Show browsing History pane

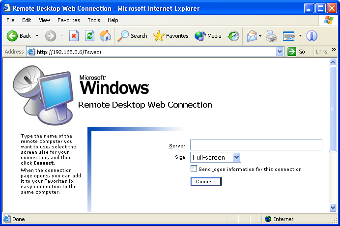click(233, 36)
